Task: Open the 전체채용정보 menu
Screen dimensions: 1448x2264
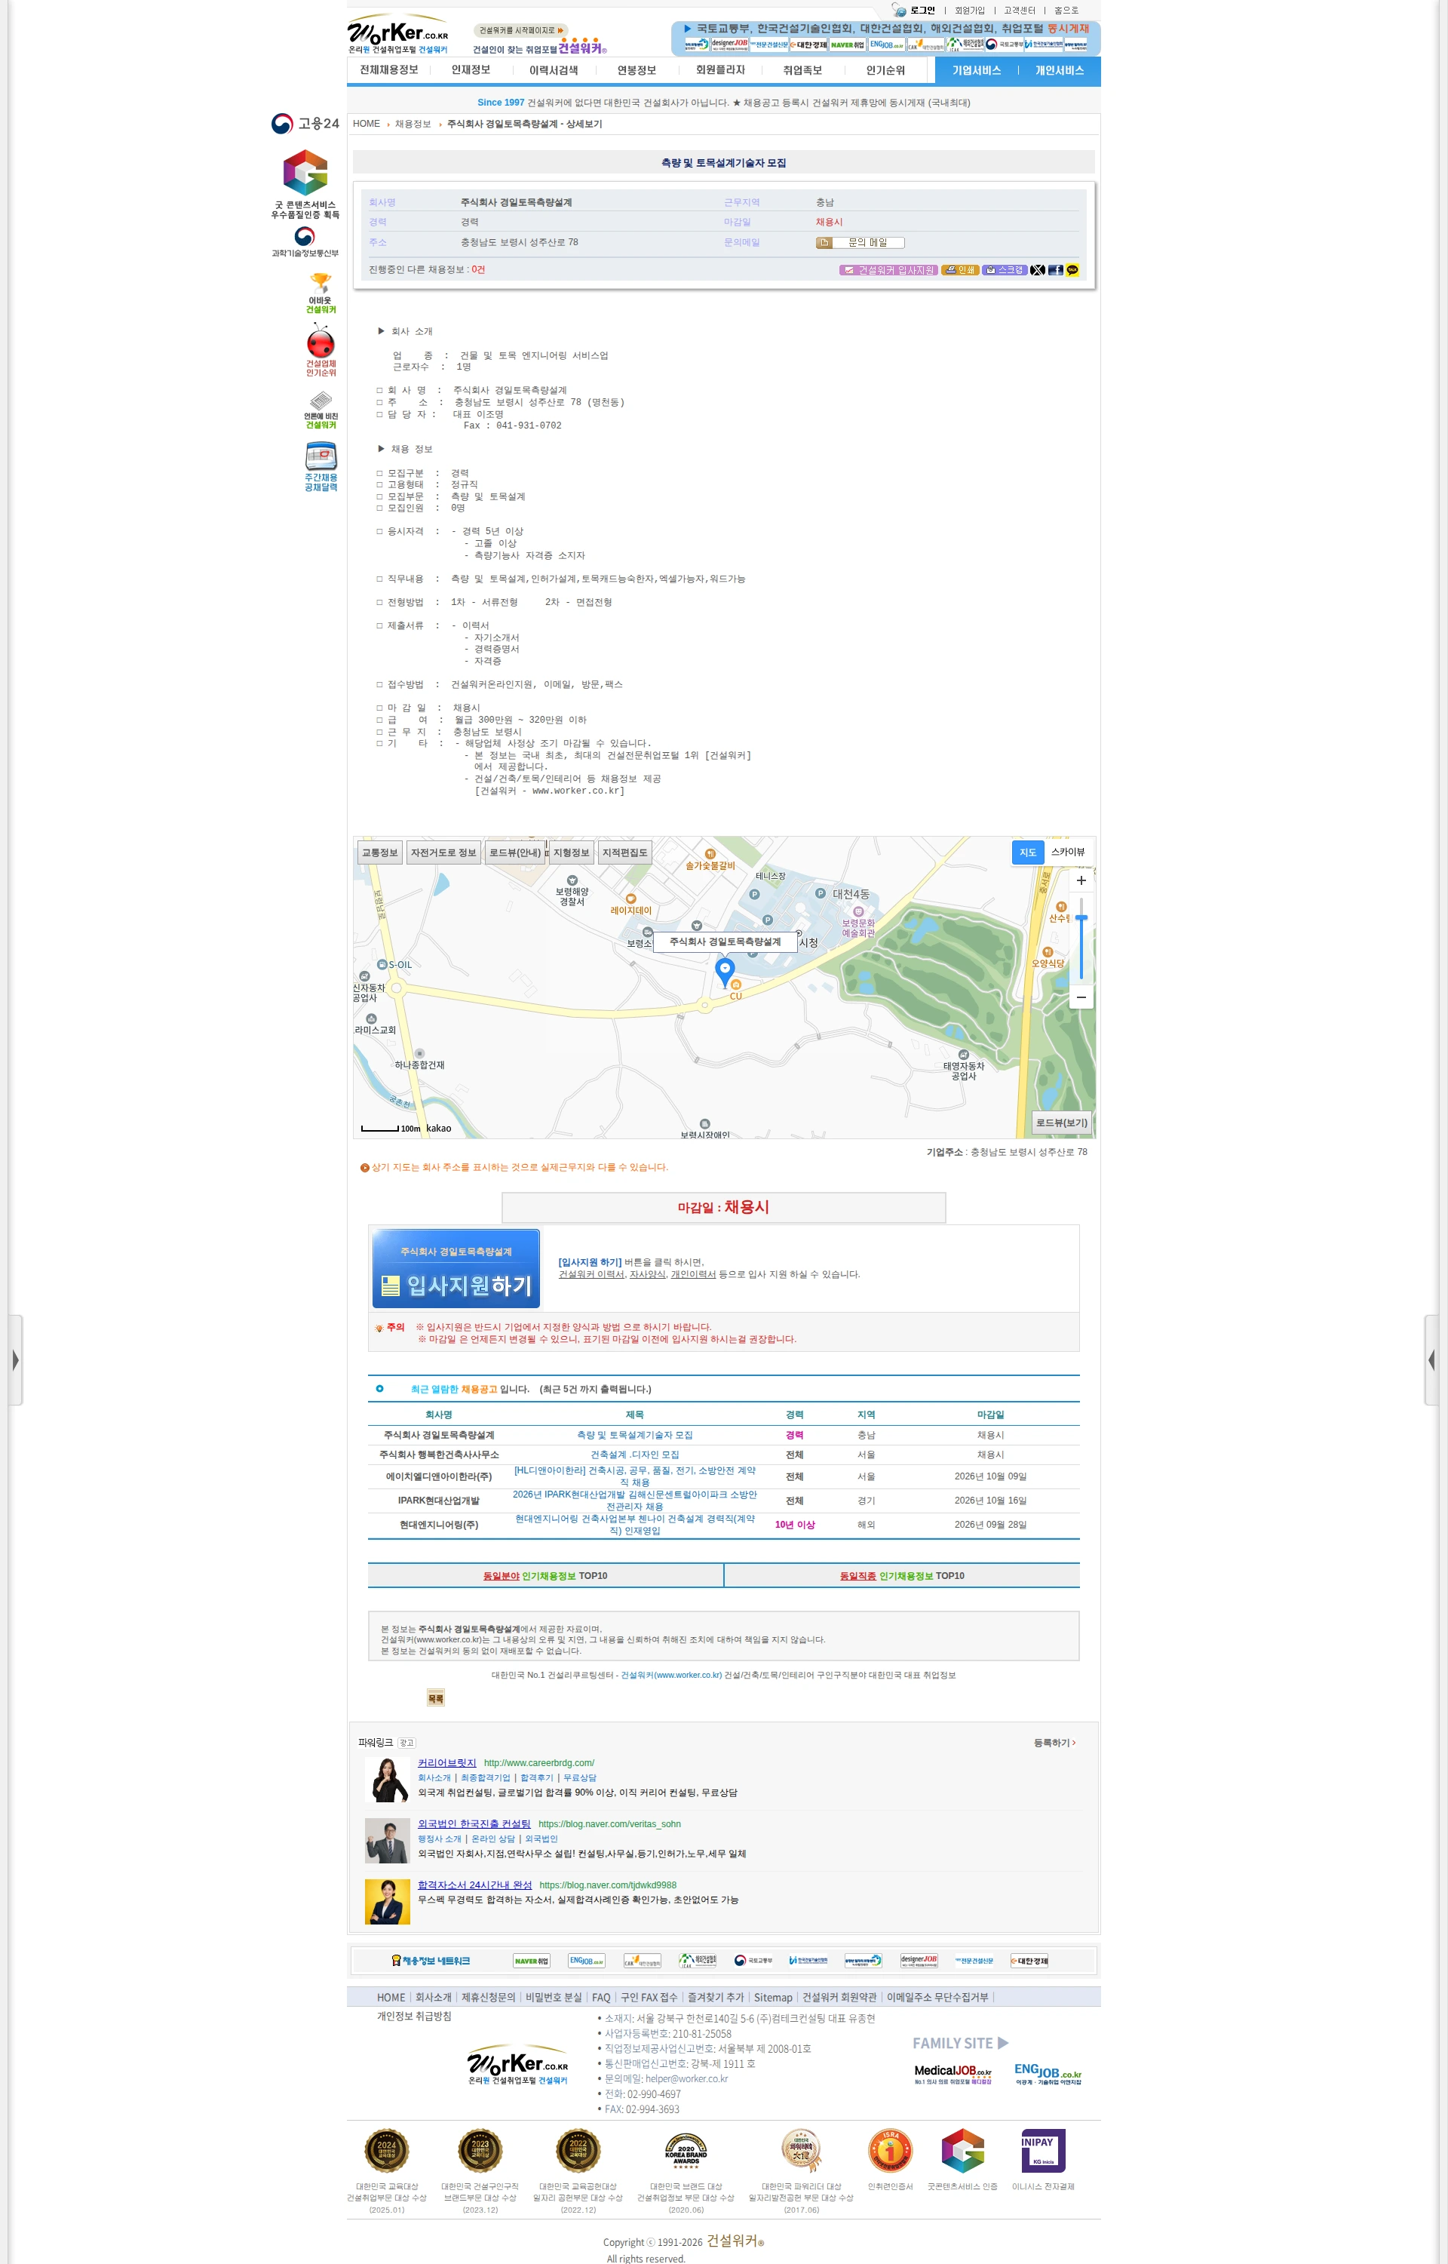Action: [x=388, y=71]
